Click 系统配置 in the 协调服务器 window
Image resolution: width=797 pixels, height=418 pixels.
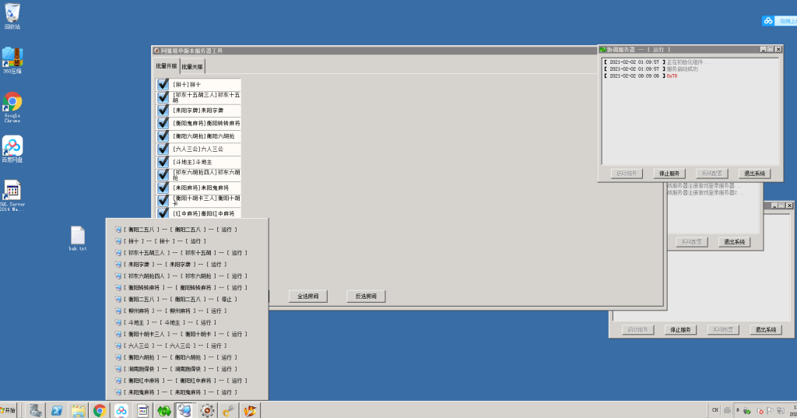tap(711, 174)
